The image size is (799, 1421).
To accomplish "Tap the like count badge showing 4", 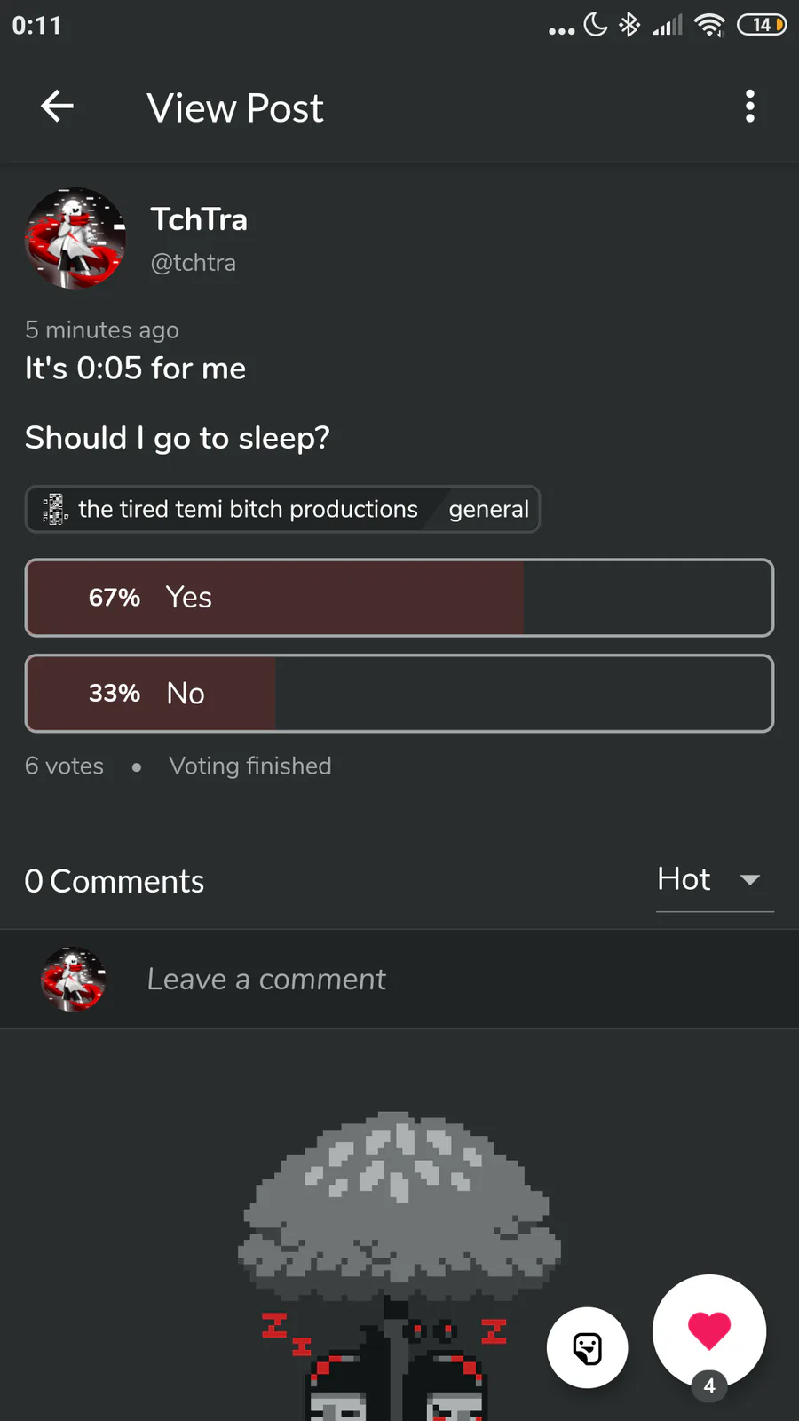I will [709, 1385].
